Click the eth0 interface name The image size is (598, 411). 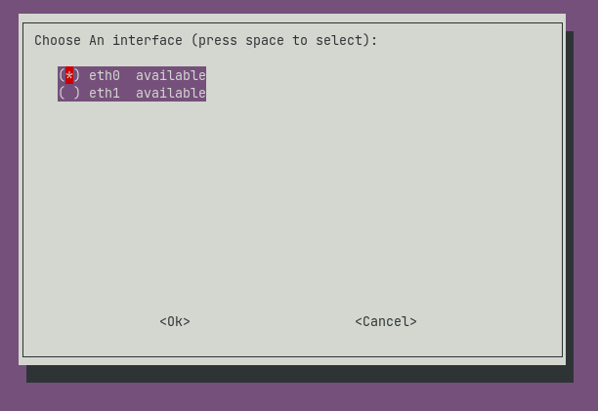click(x=105, y=75)
